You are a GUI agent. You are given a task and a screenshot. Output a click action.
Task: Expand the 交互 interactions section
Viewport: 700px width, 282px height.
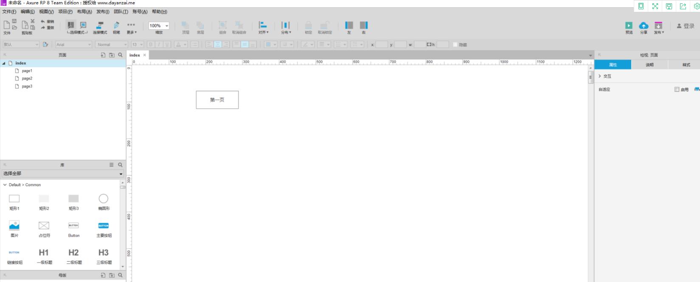point(600,76)
